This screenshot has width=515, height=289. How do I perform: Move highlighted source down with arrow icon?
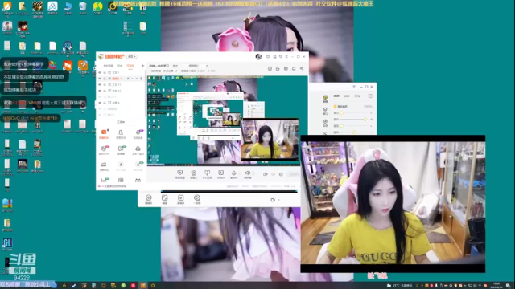[x=137, y=79]
